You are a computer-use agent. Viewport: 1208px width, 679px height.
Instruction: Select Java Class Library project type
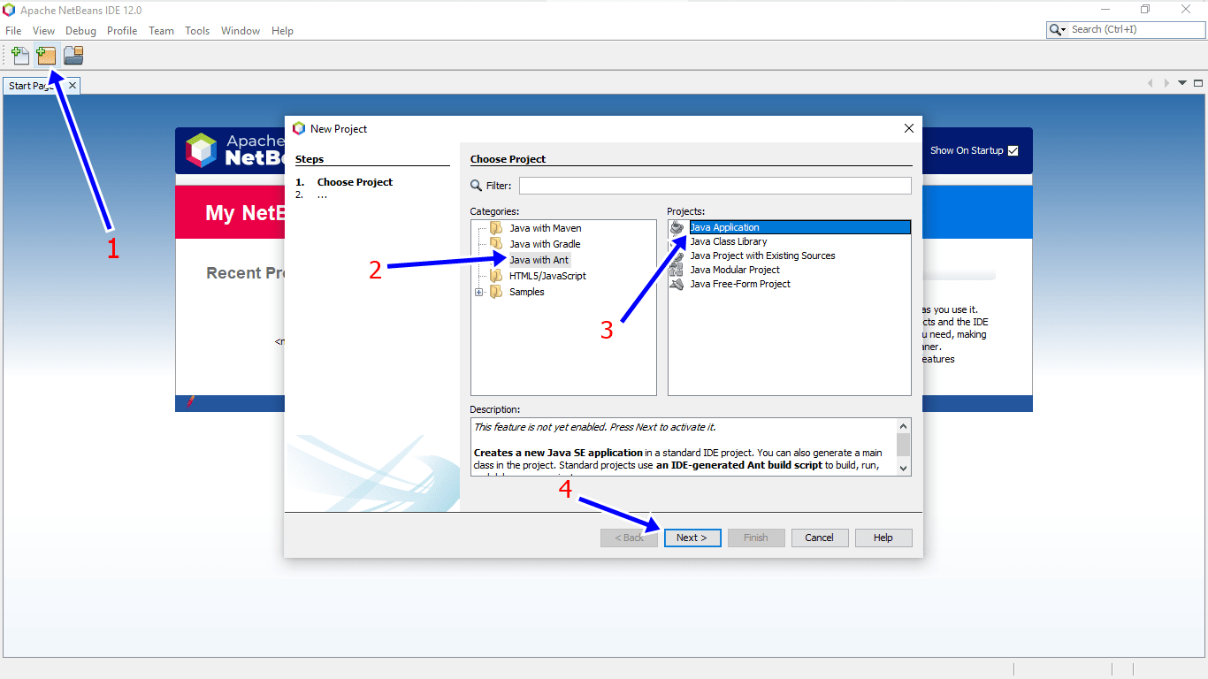pyautogui.click(x=728, y=241)
